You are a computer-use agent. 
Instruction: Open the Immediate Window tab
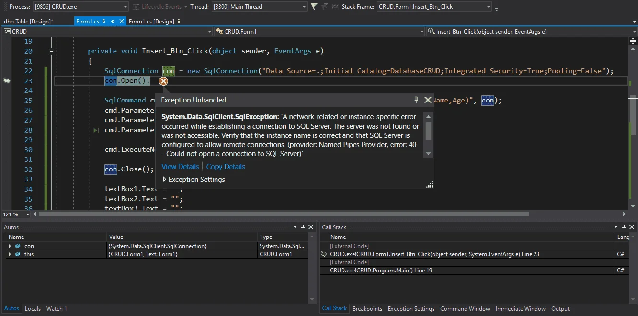(521, 309)
